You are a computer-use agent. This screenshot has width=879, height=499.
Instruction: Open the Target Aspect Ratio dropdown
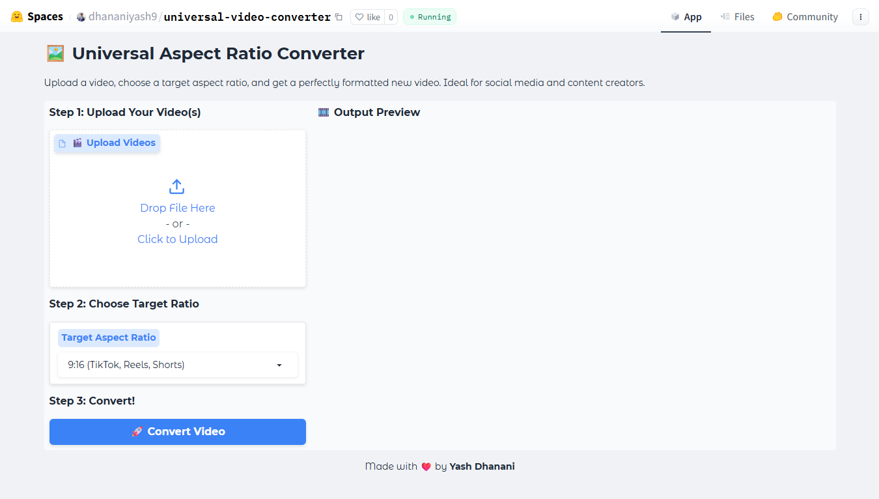pyautogui.click(x=177, y=365)
